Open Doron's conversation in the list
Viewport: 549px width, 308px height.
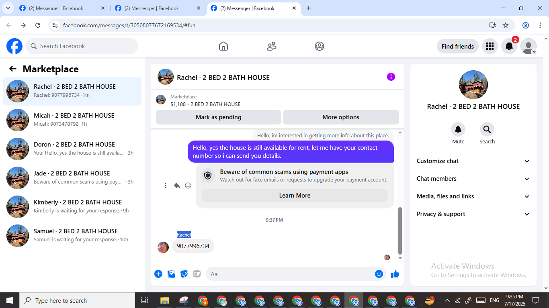72,149
